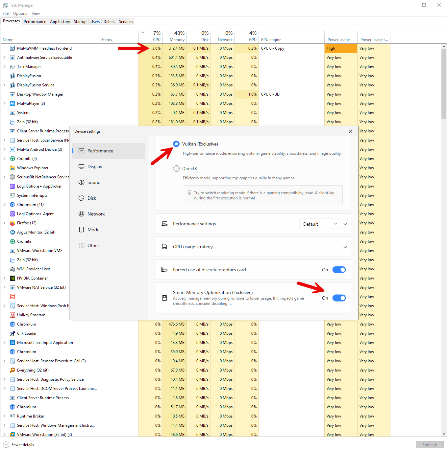447x453 pixels.
Task: Expand the Chromium (41) process group
Action: click(x=4, y=205)
